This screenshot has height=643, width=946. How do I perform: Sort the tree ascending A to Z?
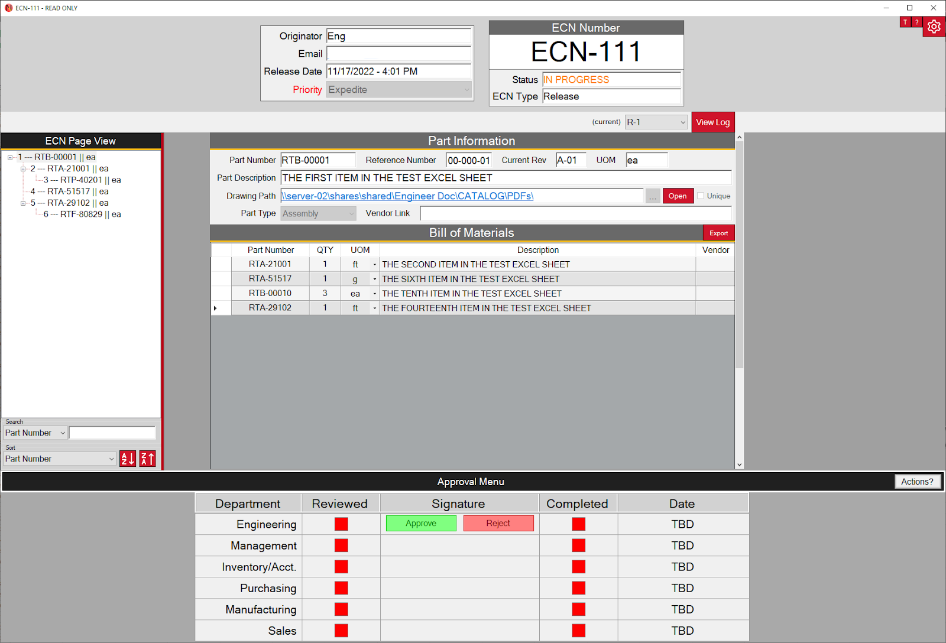[x=128, y=459]
